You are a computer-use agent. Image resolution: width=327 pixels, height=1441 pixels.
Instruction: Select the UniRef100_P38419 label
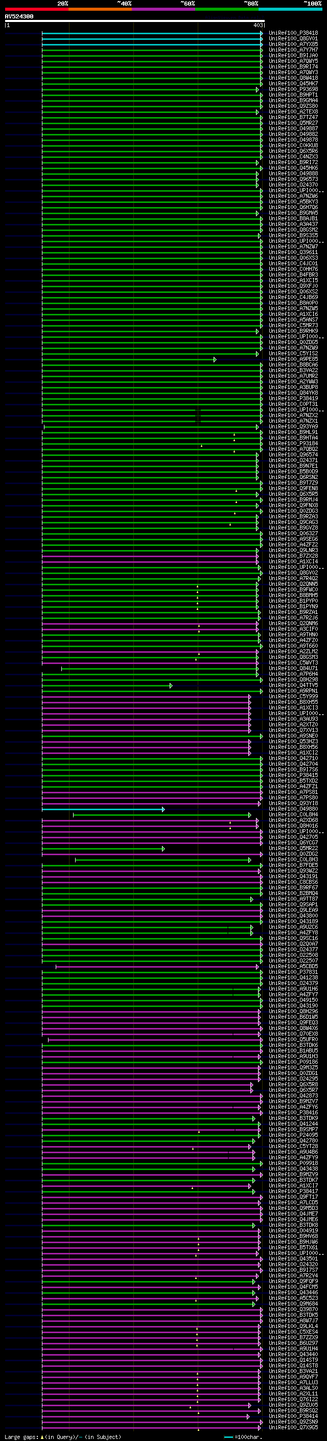[x=293, y=399]
